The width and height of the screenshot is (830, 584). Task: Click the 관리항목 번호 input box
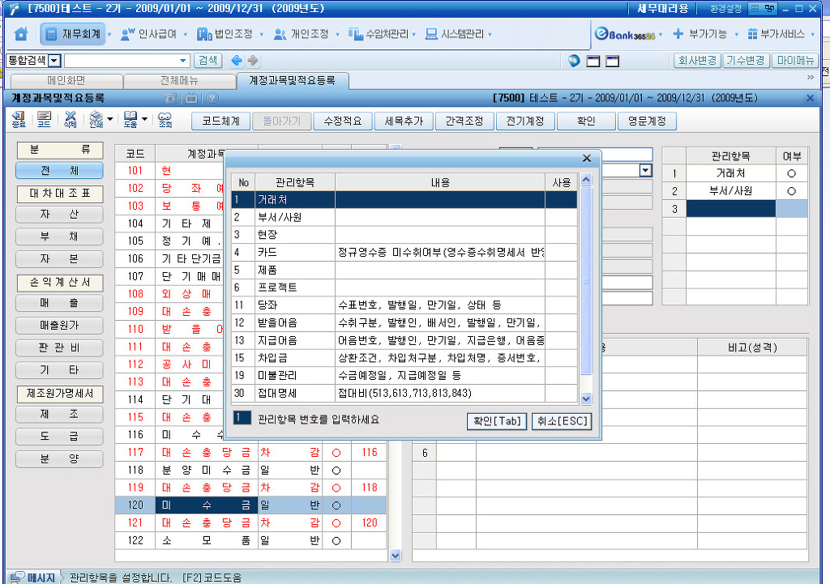coord(242,419)
